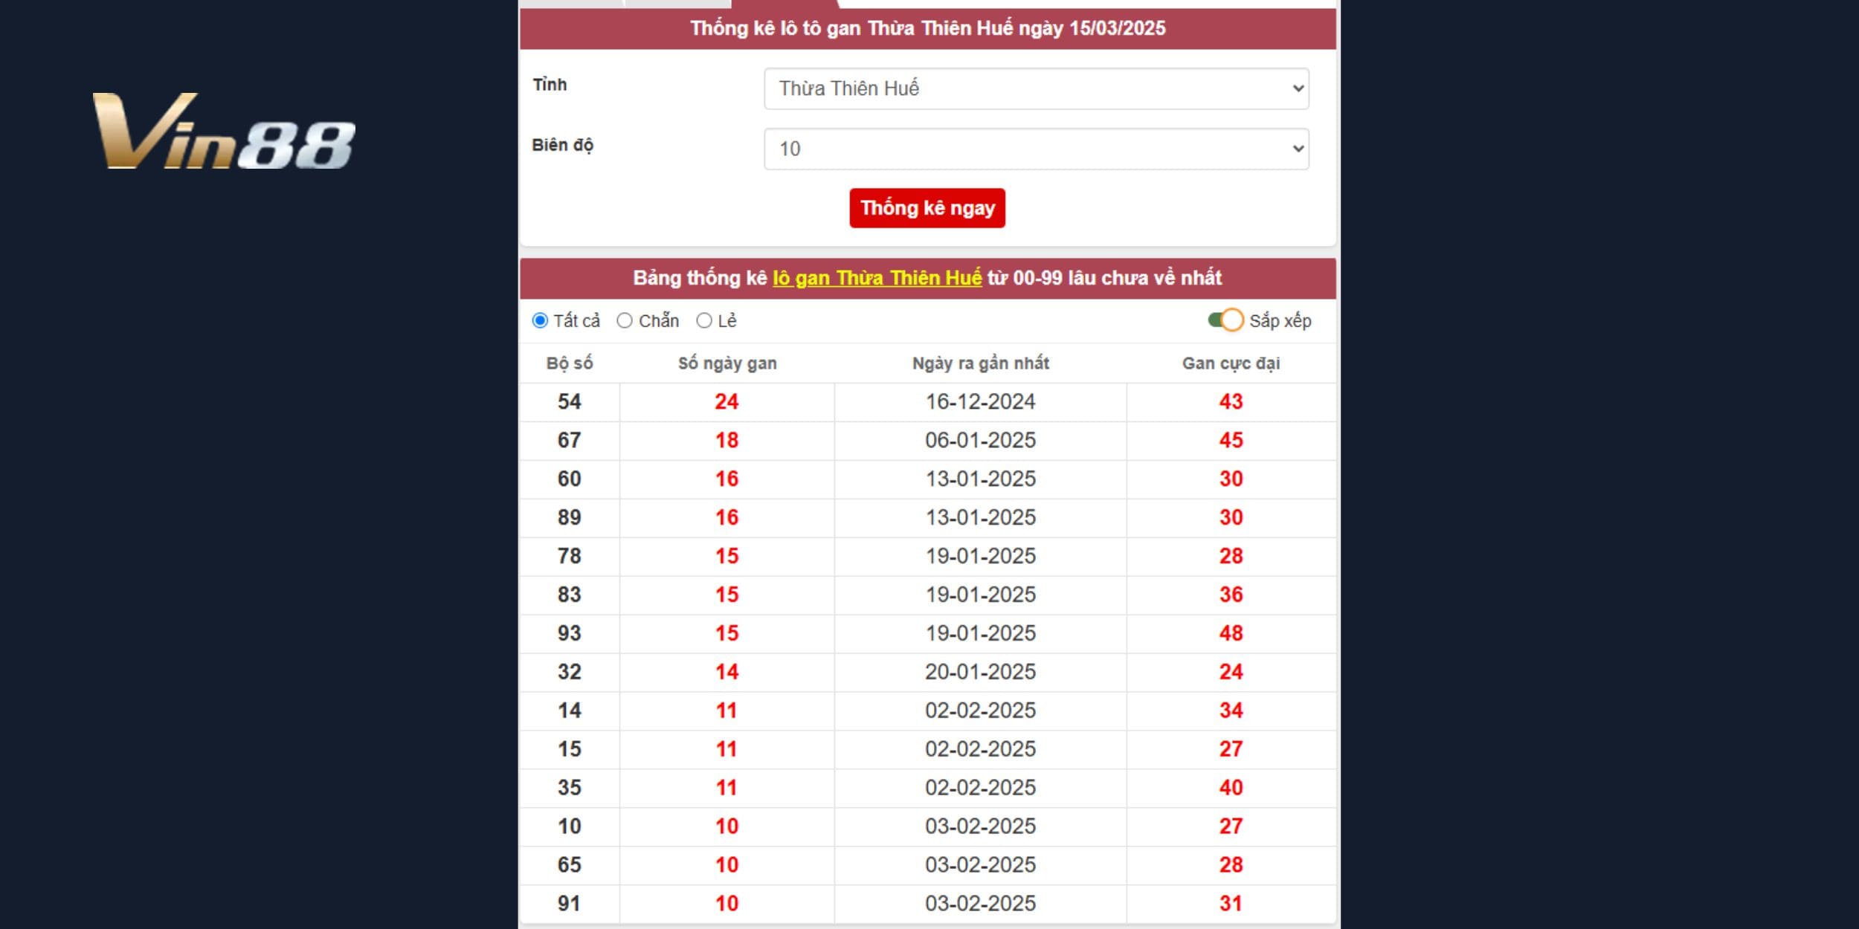Viewport: 1859px width, 929px height.
Task: Click number 14 in Bộ số column
Action: 570,711
